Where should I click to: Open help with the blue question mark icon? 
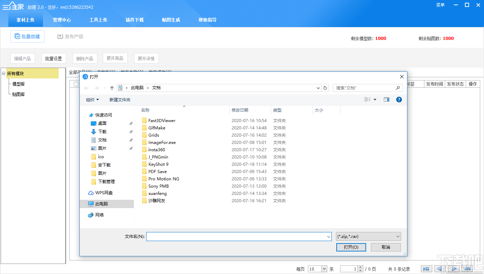click(399, 100)
